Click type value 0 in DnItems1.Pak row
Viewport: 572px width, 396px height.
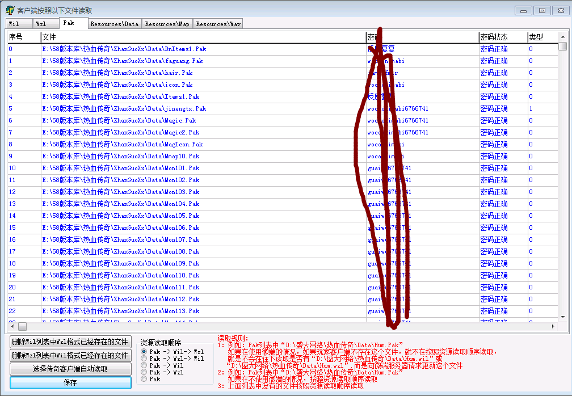point(531,49)
